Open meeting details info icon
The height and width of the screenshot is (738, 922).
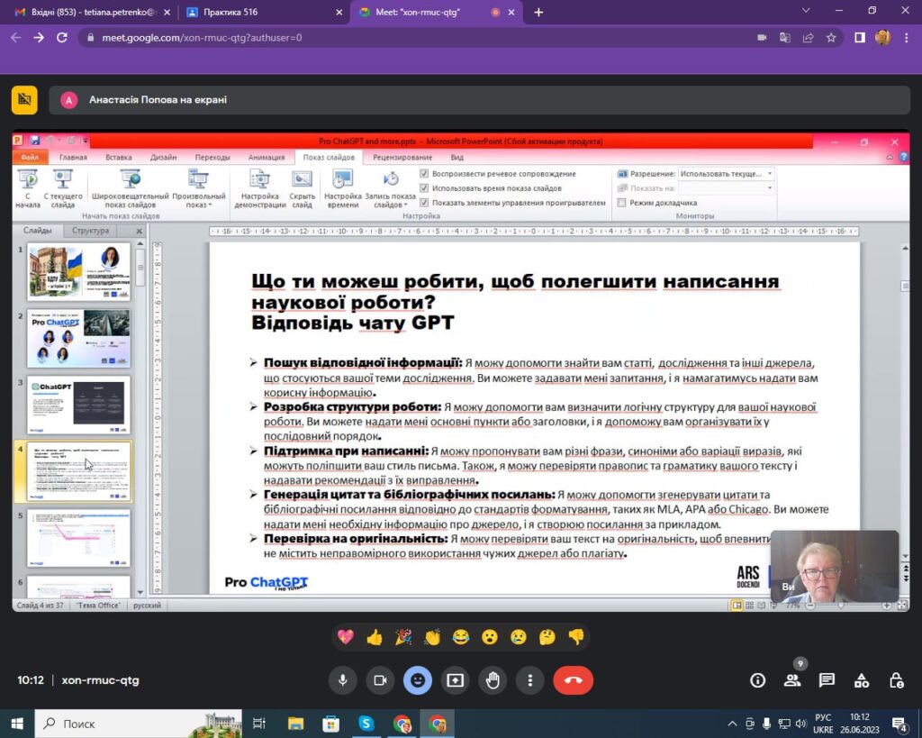pyautogui.click(x=758, y=680)
